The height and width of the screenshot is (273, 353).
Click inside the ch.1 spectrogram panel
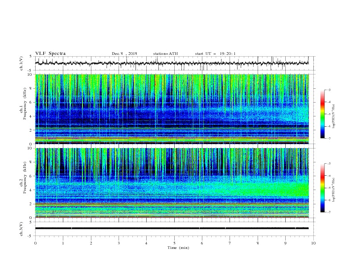172,109
